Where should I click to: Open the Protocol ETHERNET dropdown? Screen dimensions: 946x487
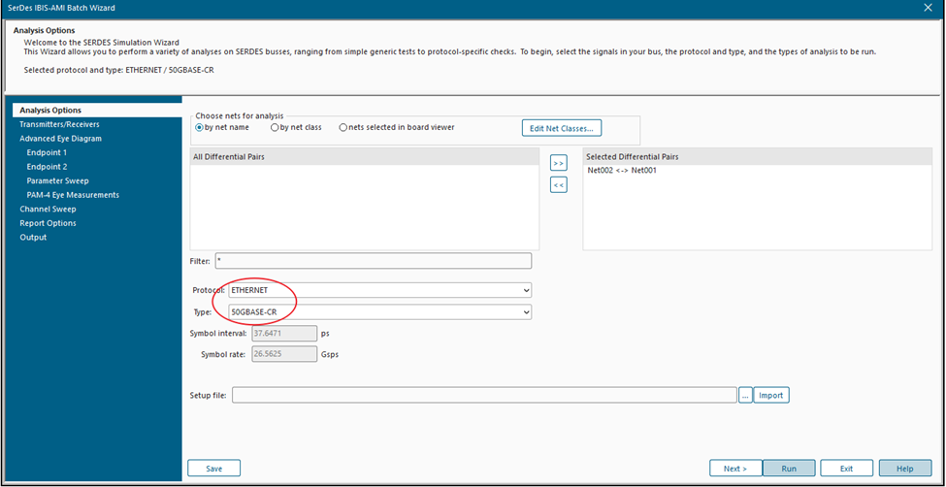click(x=378, y=290)
